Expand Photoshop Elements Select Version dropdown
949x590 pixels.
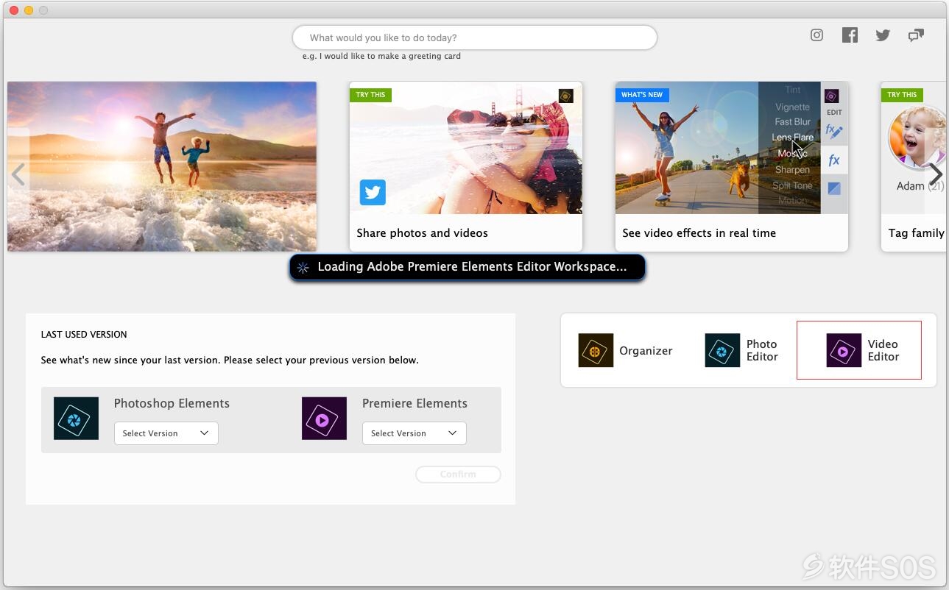tap(166, 433)
